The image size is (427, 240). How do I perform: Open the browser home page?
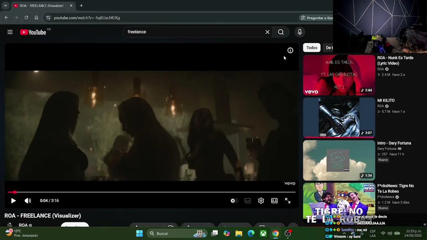(x=36, y=18)
